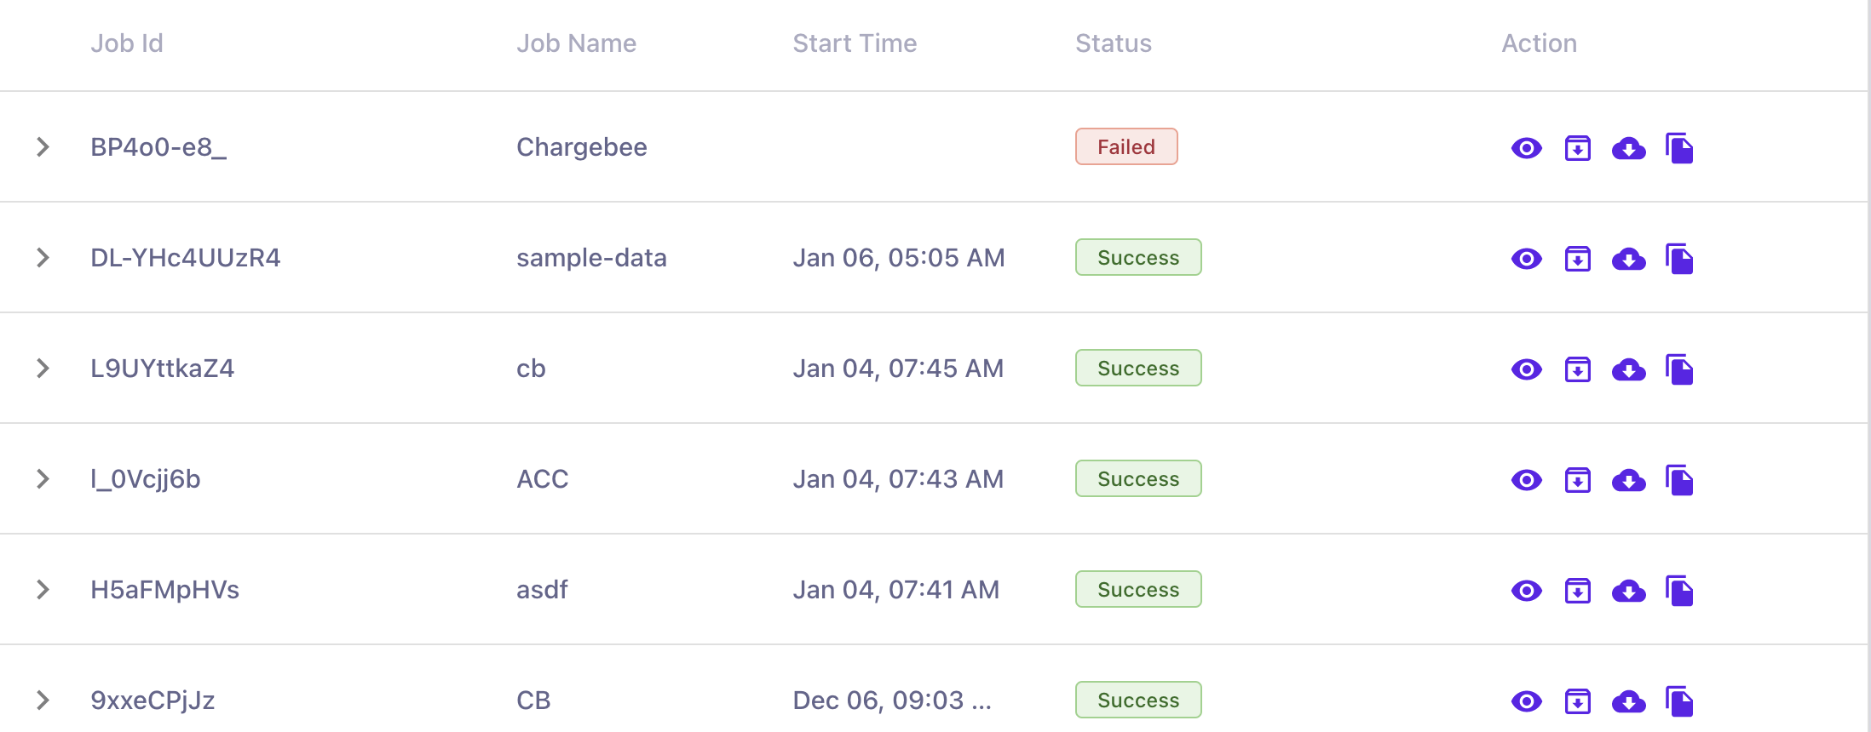This screenshot has width=1871, height=732.
Task: View the ACC job with eye icon
Action: pos(1526,480)
